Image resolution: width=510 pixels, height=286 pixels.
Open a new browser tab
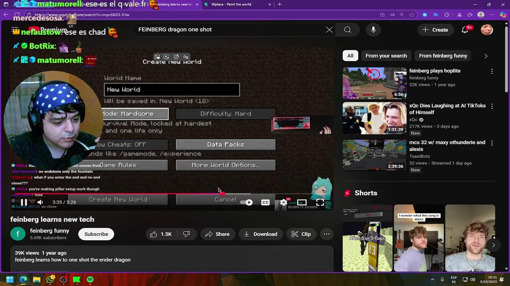tap(280, 4)
